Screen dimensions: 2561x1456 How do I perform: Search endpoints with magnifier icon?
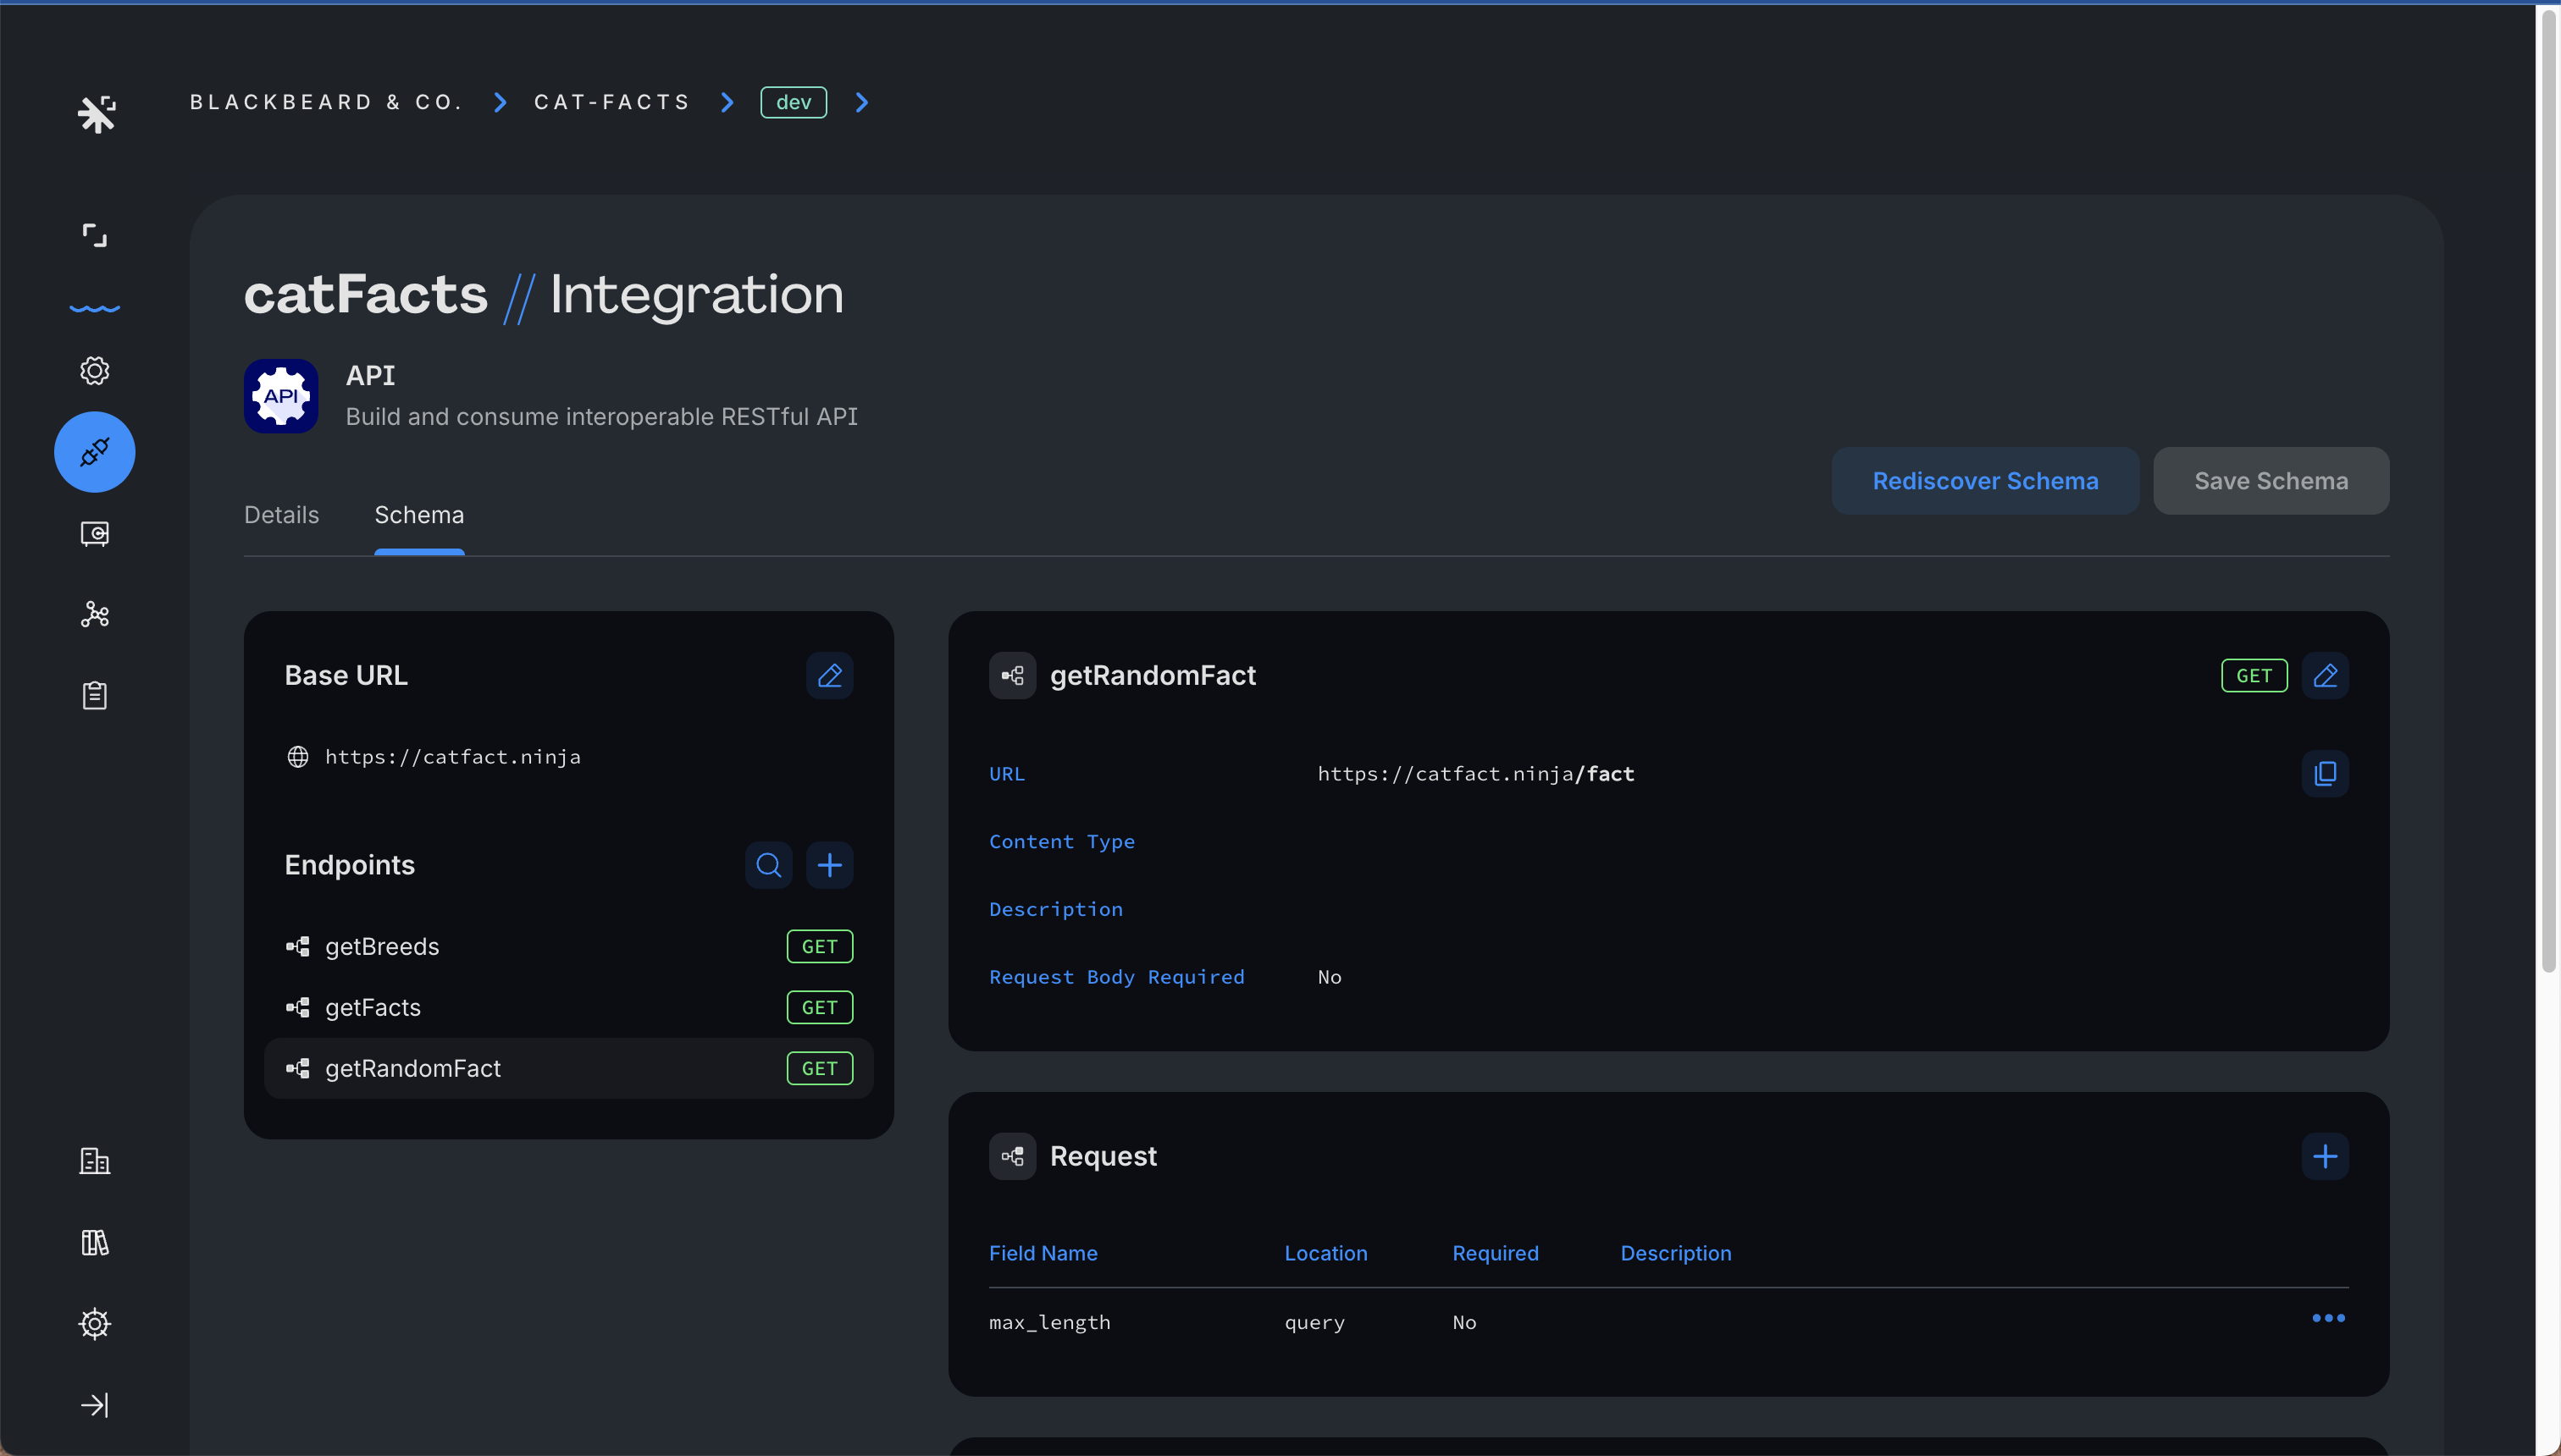point(768,865)
